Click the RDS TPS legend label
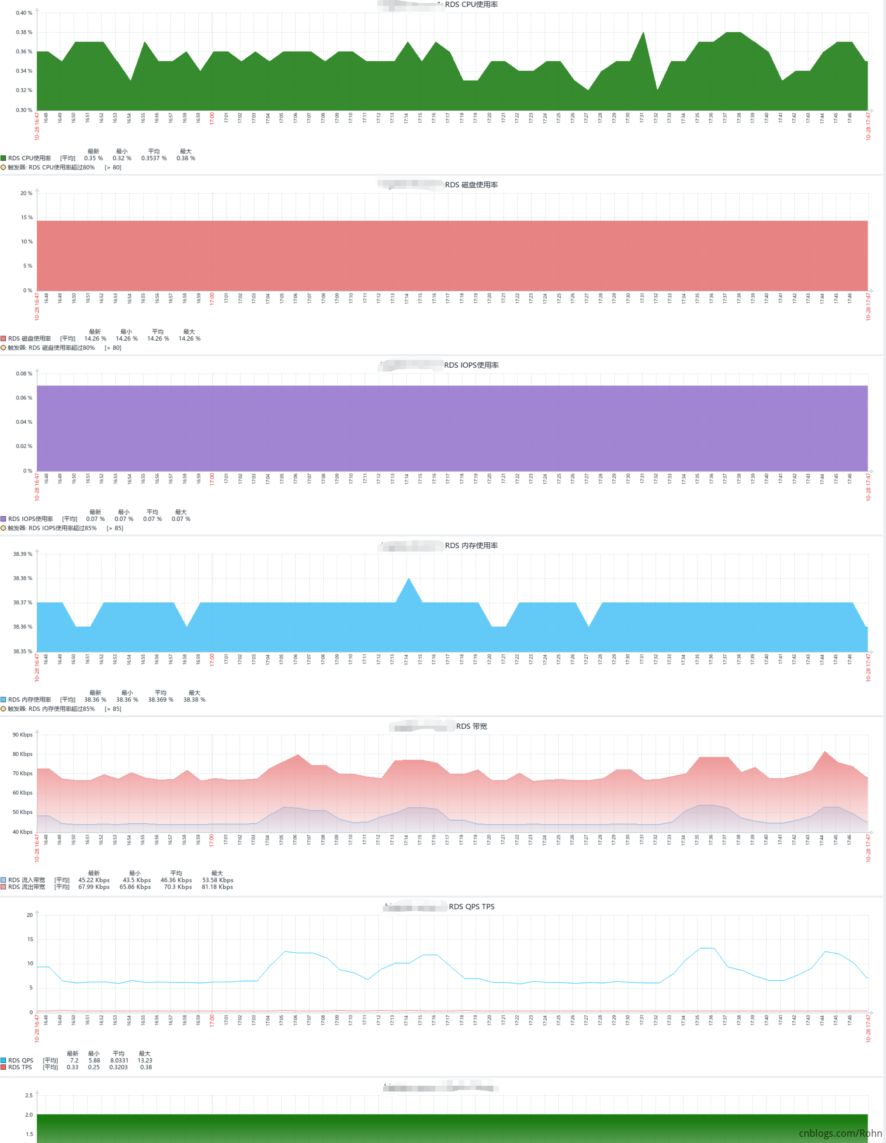Screen dimensions: 886x1143 [21, 1067]
